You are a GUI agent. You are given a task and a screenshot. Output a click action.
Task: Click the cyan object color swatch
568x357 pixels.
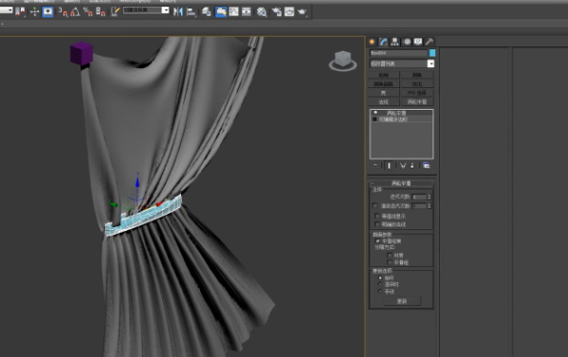432,53
